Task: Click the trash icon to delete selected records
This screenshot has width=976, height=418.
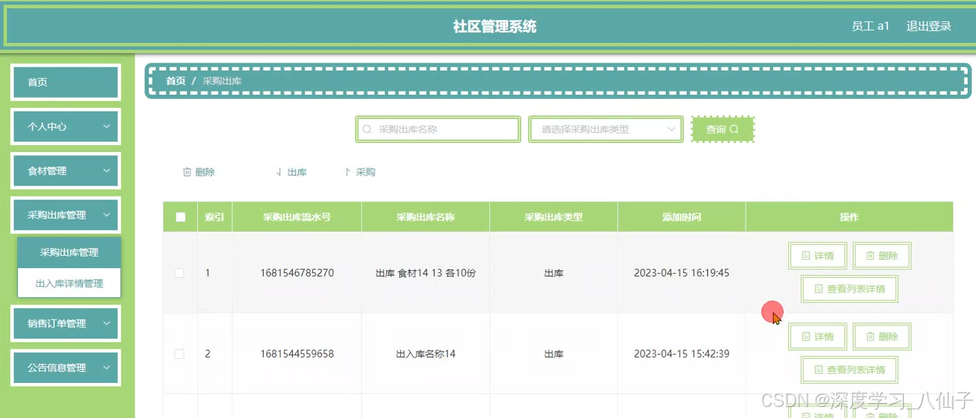Action: pyautogui.click(x=186, y=172)
